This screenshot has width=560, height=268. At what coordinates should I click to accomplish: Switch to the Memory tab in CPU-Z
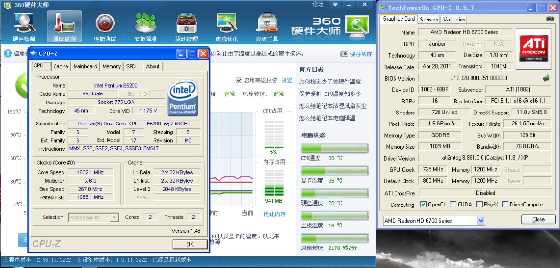point(111,67)
